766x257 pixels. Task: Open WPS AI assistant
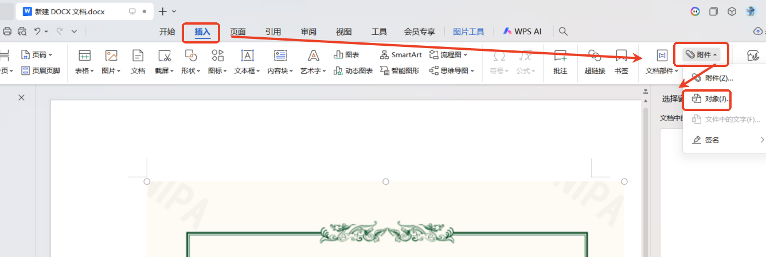[x=522, y=31]
